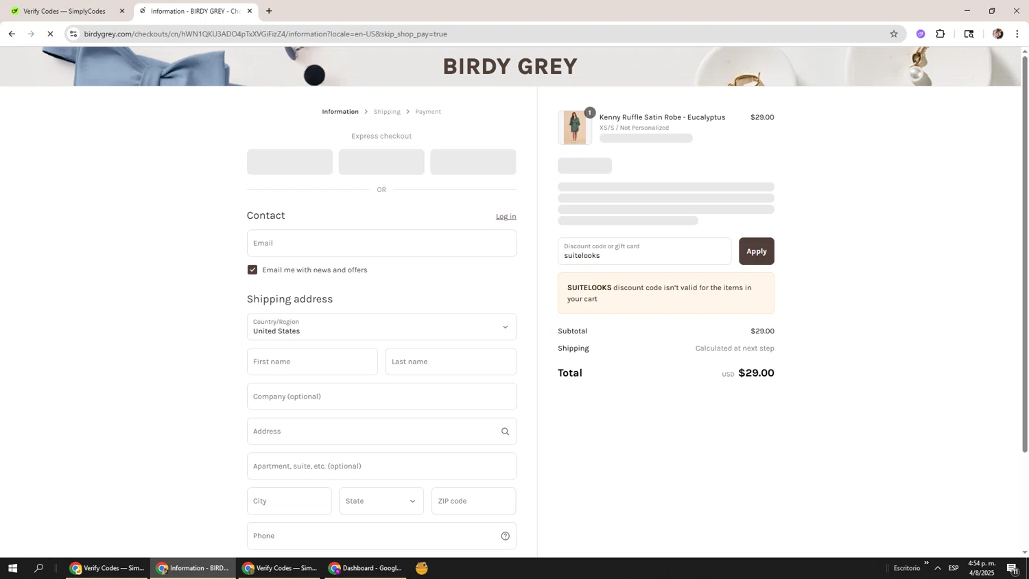Focus the Address field
Screen dimensions: 1029x579
point(381,432)
